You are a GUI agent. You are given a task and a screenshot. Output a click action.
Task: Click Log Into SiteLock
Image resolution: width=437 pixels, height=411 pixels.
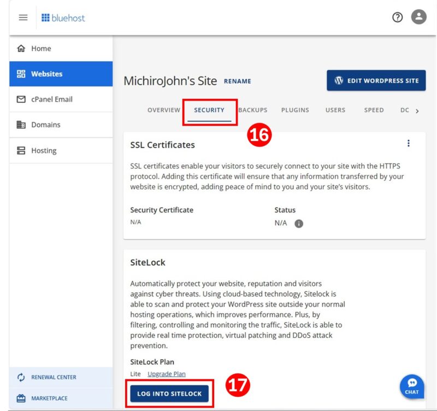[170, 393]
